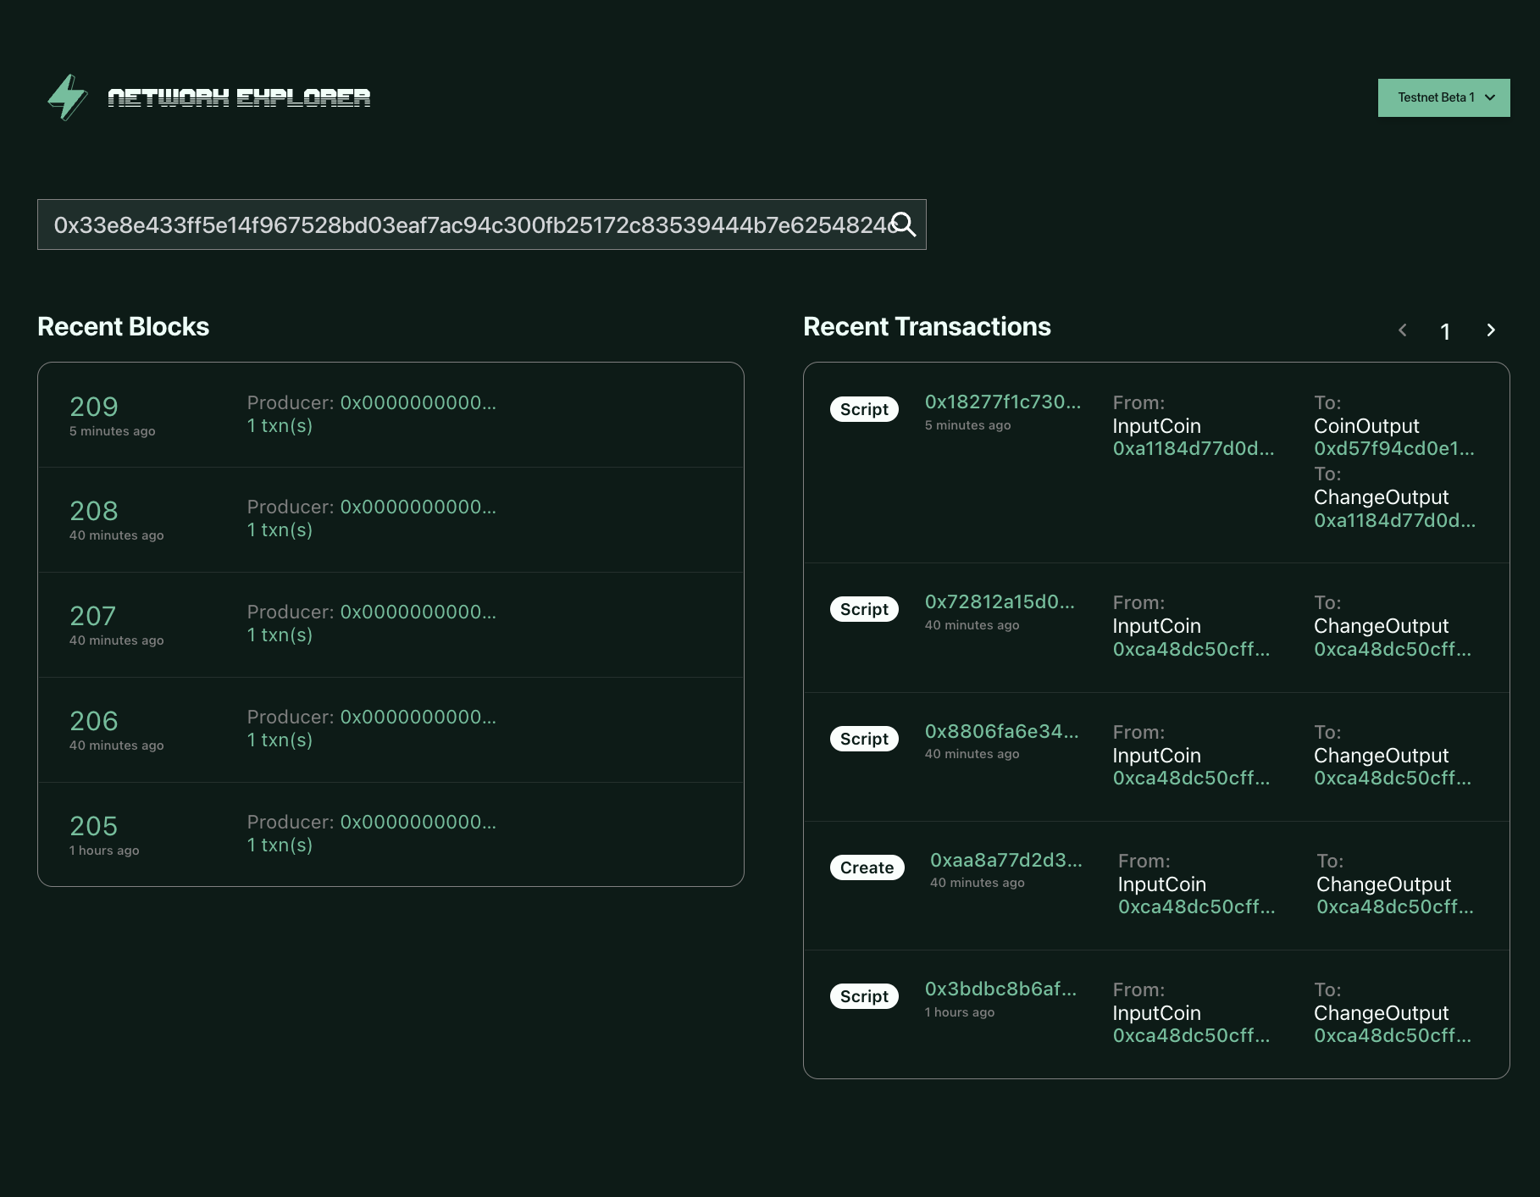The image size is (1540, 1197).
Task: Go to previous transactions page
Action: tap(1403, 330)
